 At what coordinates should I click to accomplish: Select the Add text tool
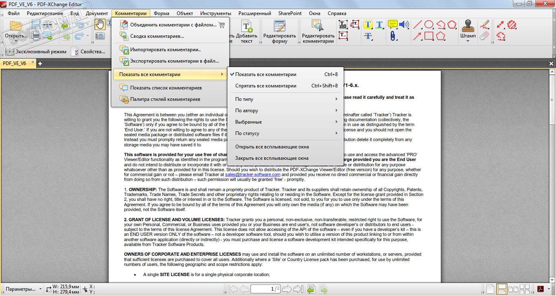pyautogui.click(x=247, y=32)
